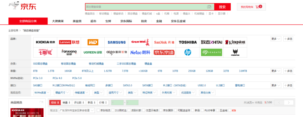Screen dimensions: 303x117
Task: Select the fanxiang 梵想 brand logo
Action: coord(69,52)
